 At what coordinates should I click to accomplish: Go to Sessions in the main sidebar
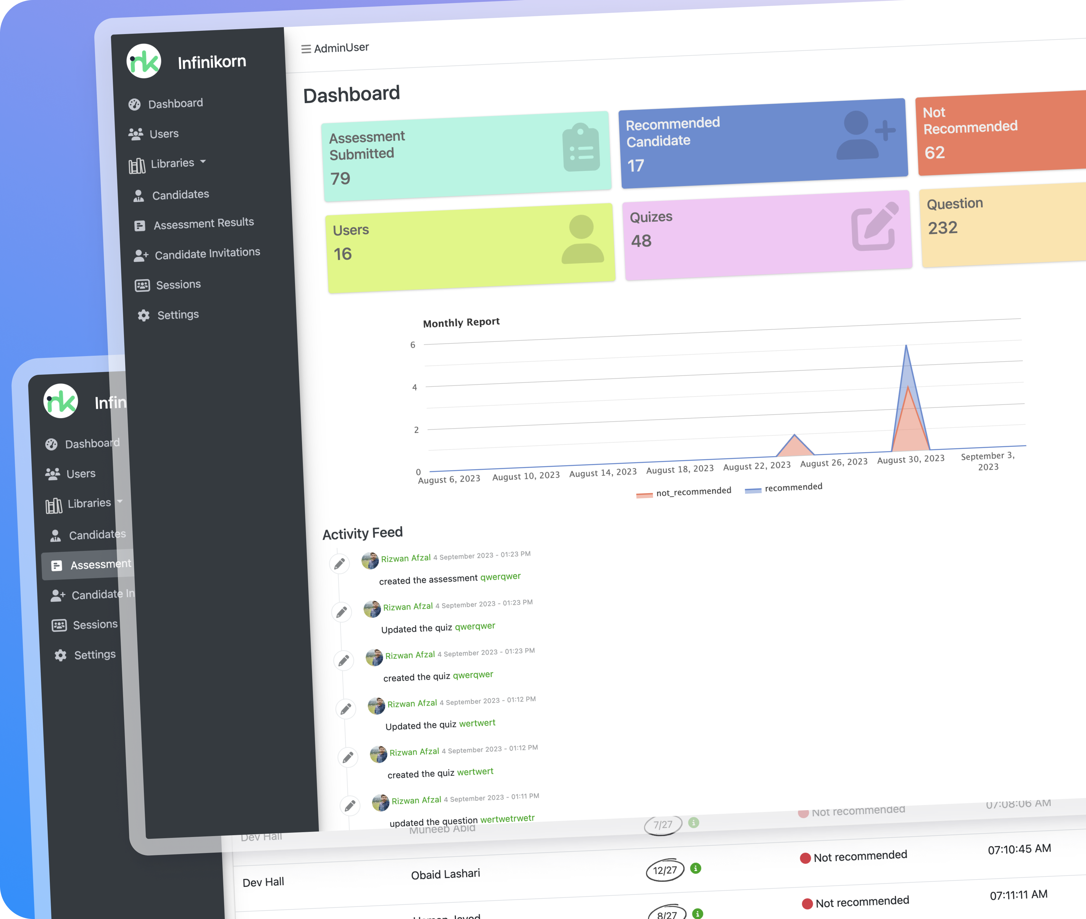[178, 285]
